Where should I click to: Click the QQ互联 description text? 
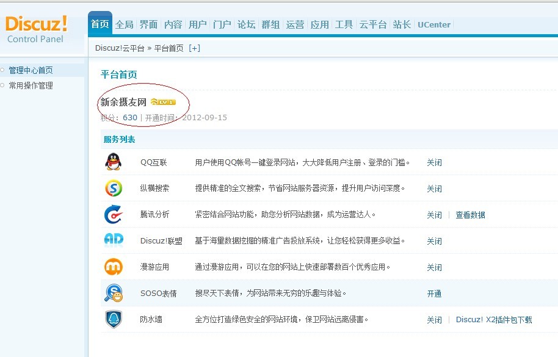[302, 162]
